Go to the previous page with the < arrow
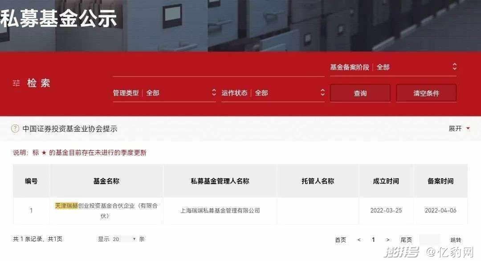This screenshot has height=261, width=481. (x=359, y=240)
